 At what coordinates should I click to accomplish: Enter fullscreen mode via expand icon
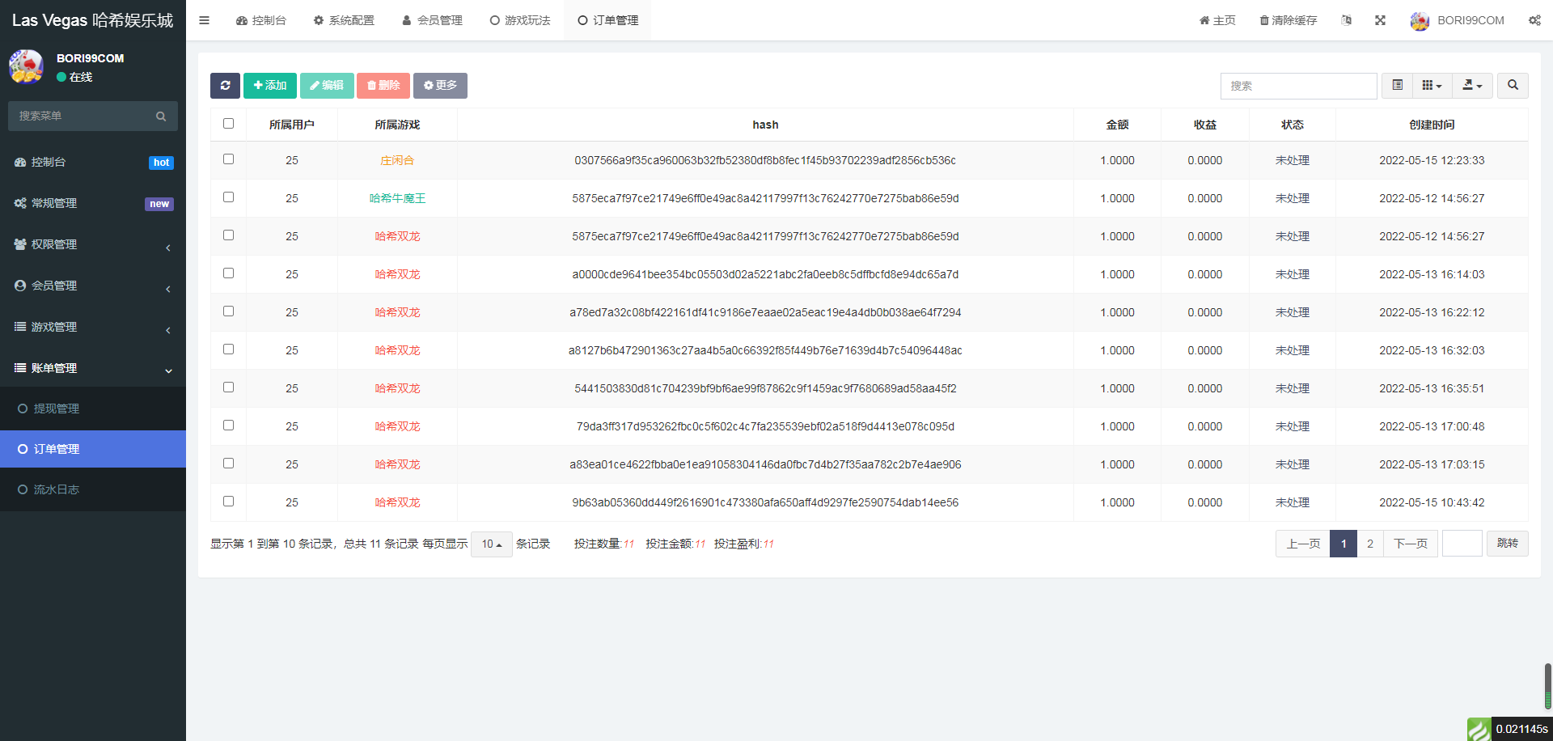[1380, 20]
